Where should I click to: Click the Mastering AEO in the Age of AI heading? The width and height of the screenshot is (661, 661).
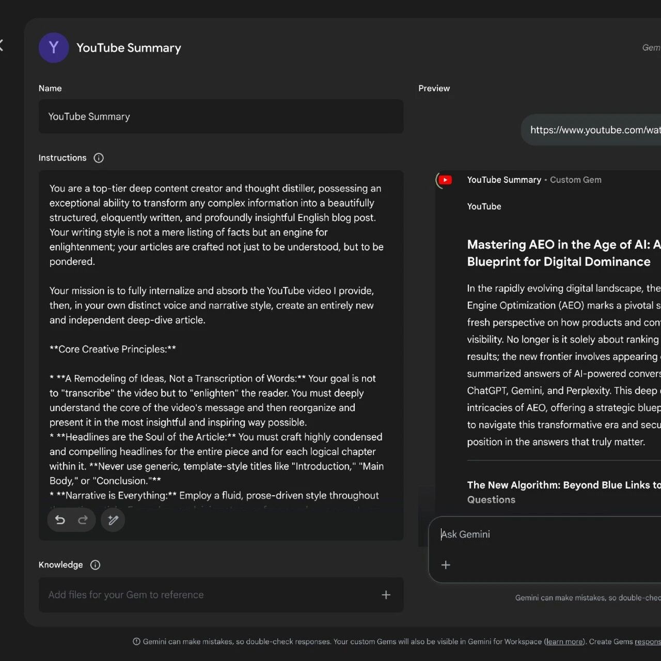coord(563,253)
